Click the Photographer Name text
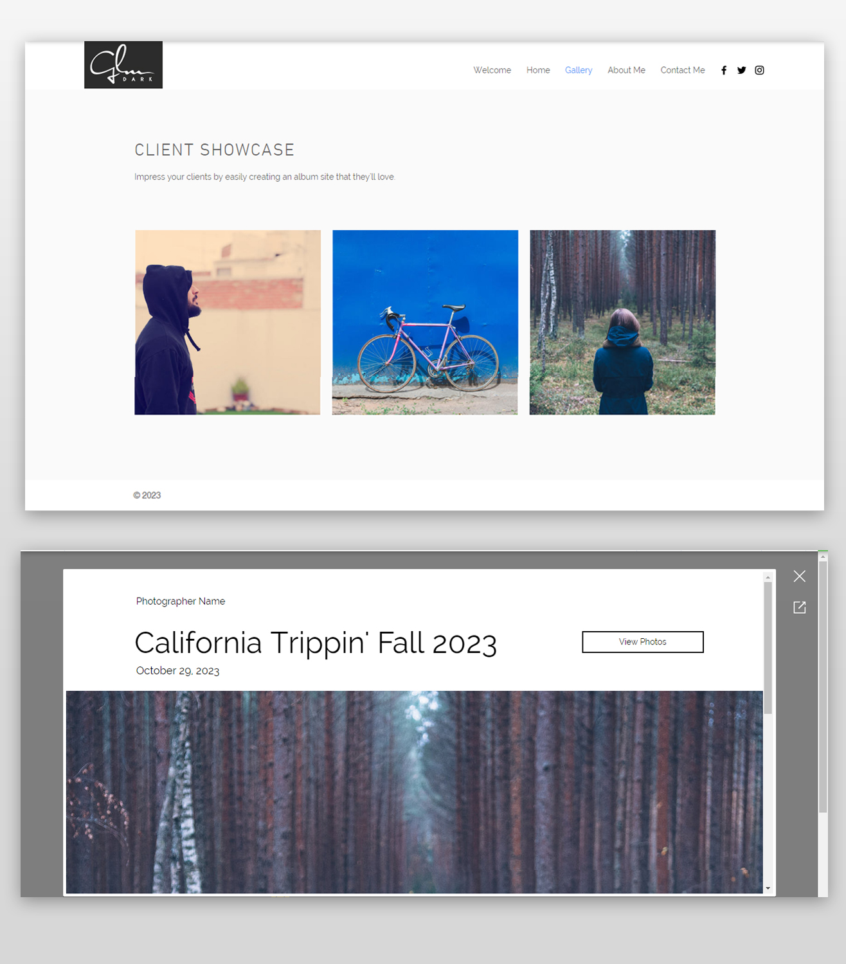Viewport: 846px width, 964px height. [181, 601]
